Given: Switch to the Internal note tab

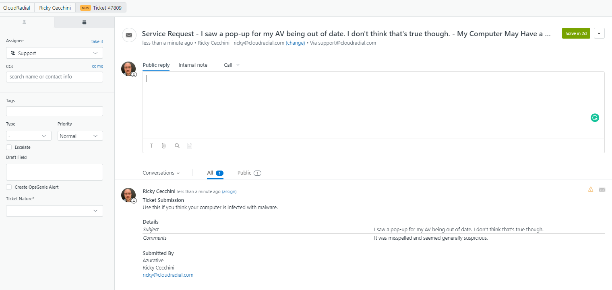Looking at the screenshot, I should coord(193,65).
